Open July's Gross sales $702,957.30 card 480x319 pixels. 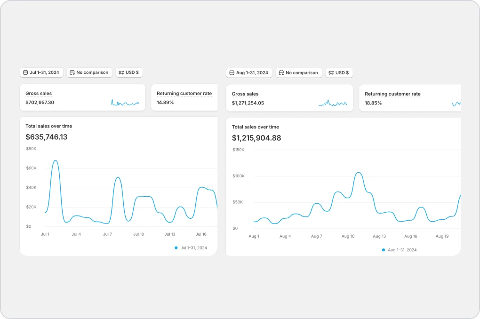pyautogui.click(x=82, y=98)
